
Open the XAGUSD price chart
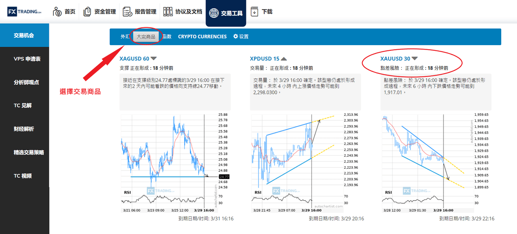point(175,163)
